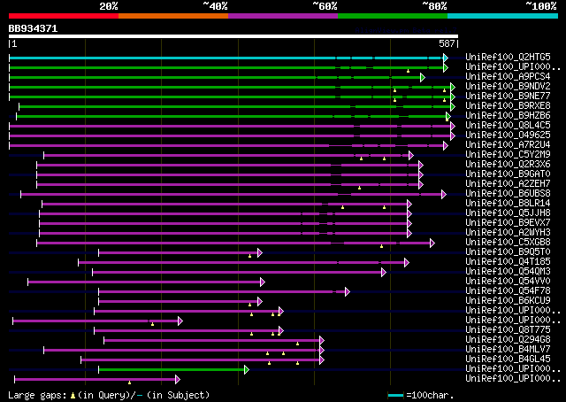566x402 pixels.
Task: Click the yellow gap marker under the Q294G8 bar
Action: click(x=297, y=344)
